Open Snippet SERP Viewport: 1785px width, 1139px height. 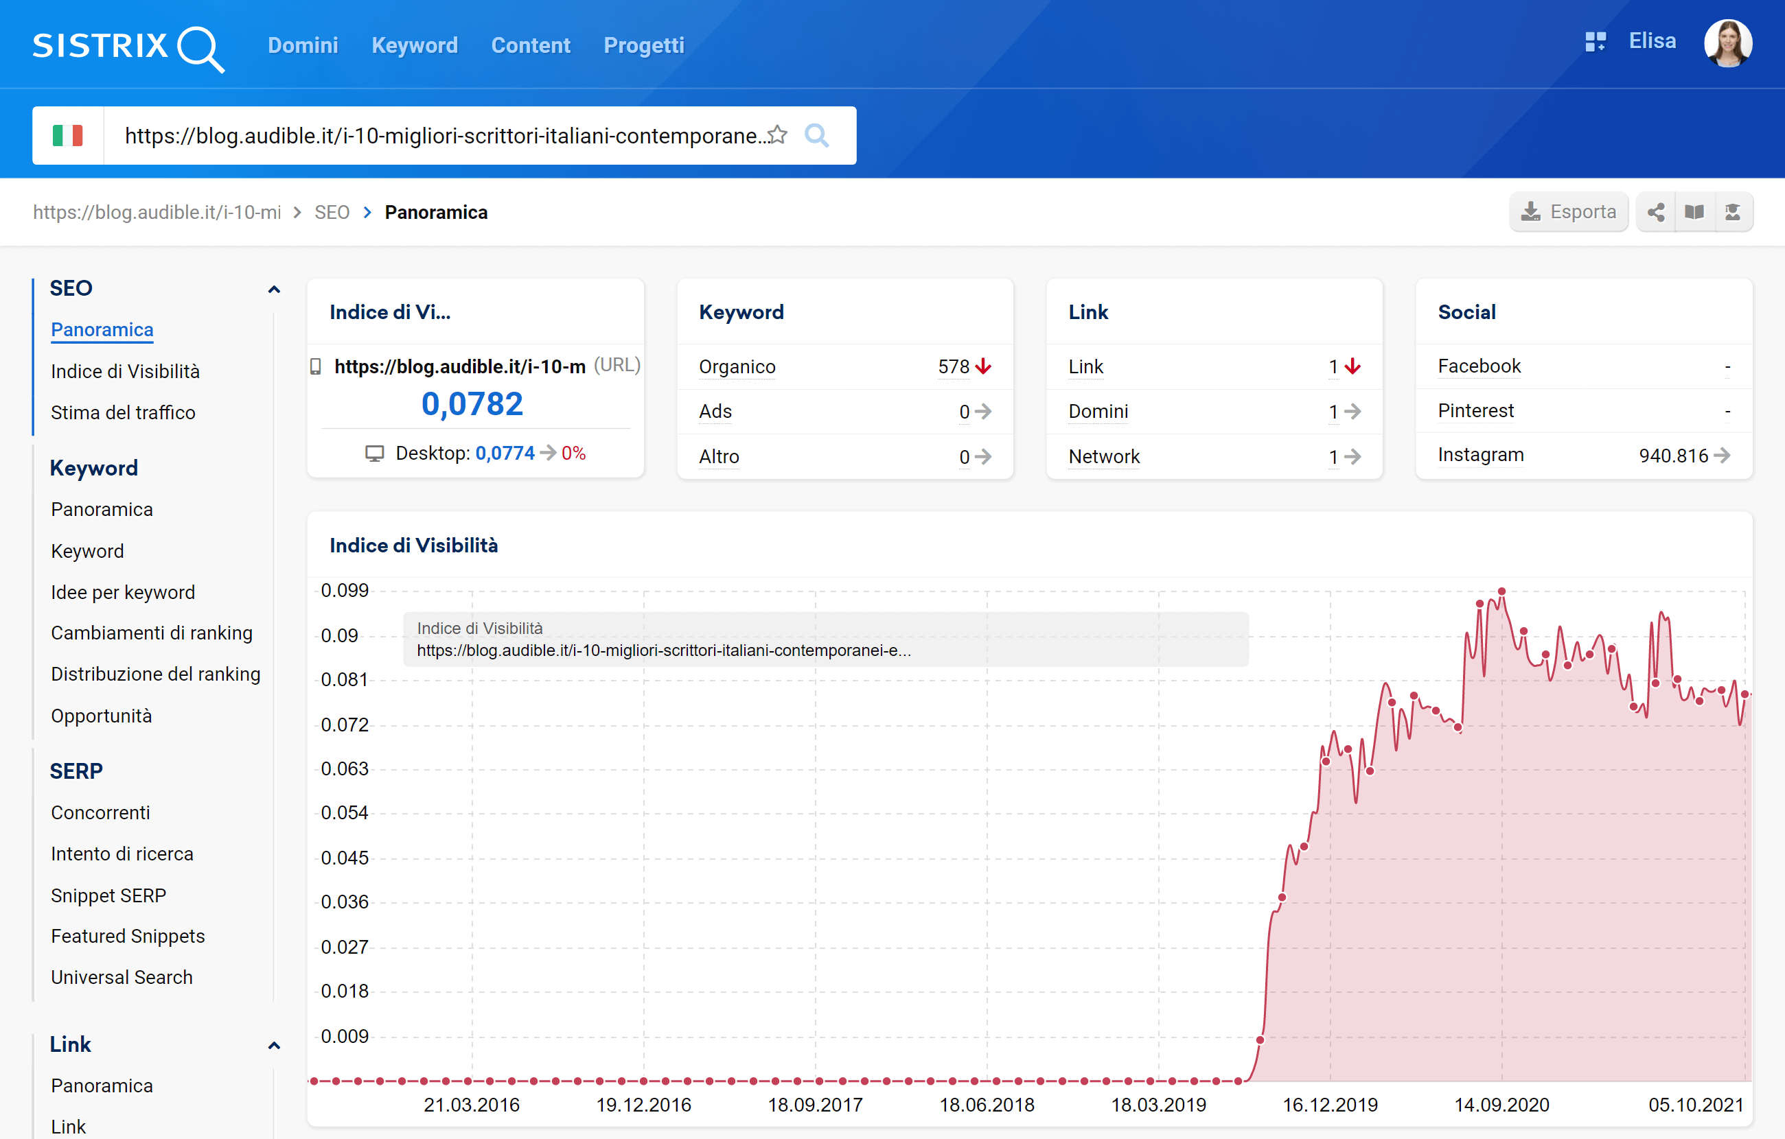(109, 895)
